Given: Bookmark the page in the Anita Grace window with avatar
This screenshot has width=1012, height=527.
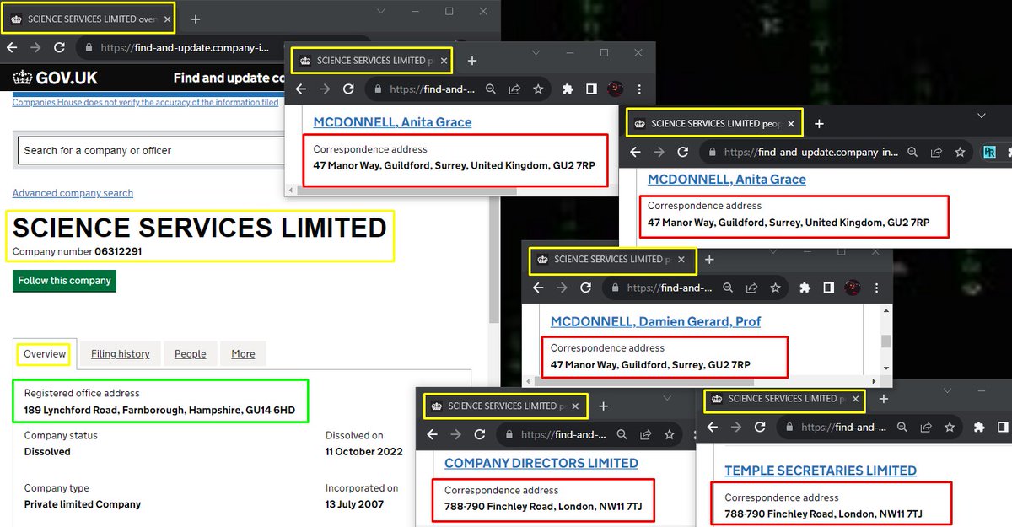Looking at the screenshot, I should click(x=538, y=89).
